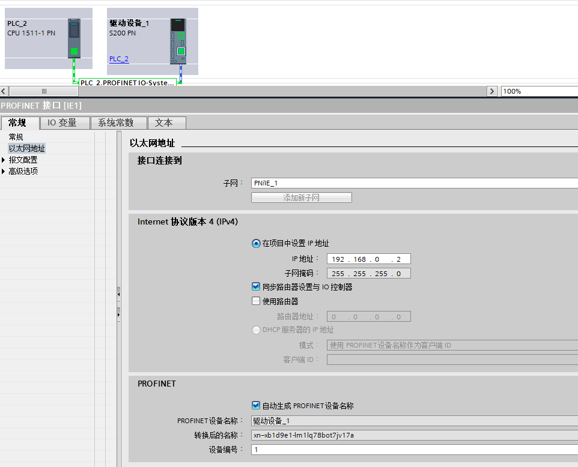Click the PROFINET 接口 [IE1] panel title
The height and width of the screenshot is (467, 578).
pos(41,106)
